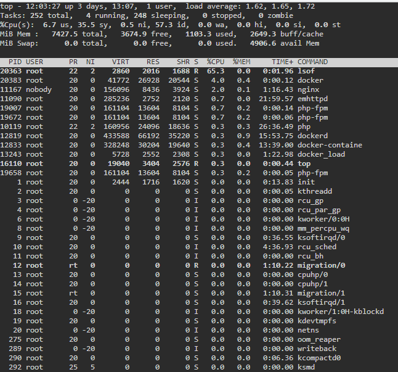Click PID 20363 in the process list
This screenshot has height=372, width=398.
pyautogui.click(x=11, y=71)
